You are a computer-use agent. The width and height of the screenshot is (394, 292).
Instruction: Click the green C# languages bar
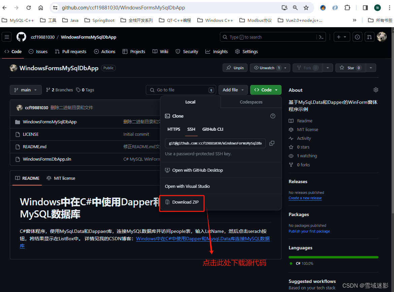click(333, 257)
